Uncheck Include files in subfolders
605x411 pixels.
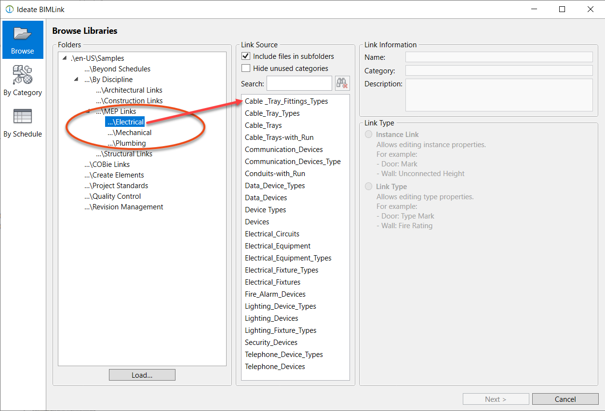click(x=246, y=56)
